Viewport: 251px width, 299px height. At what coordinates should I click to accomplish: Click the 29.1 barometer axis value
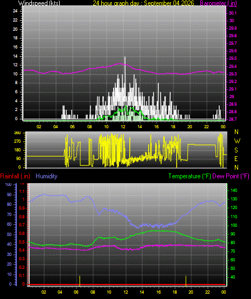click(x=233, y=89)
